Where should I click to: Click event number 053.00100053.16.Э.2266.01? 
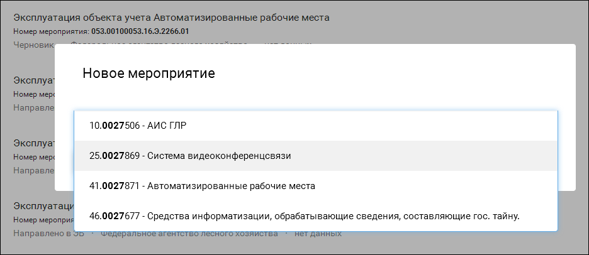point(140,31)
